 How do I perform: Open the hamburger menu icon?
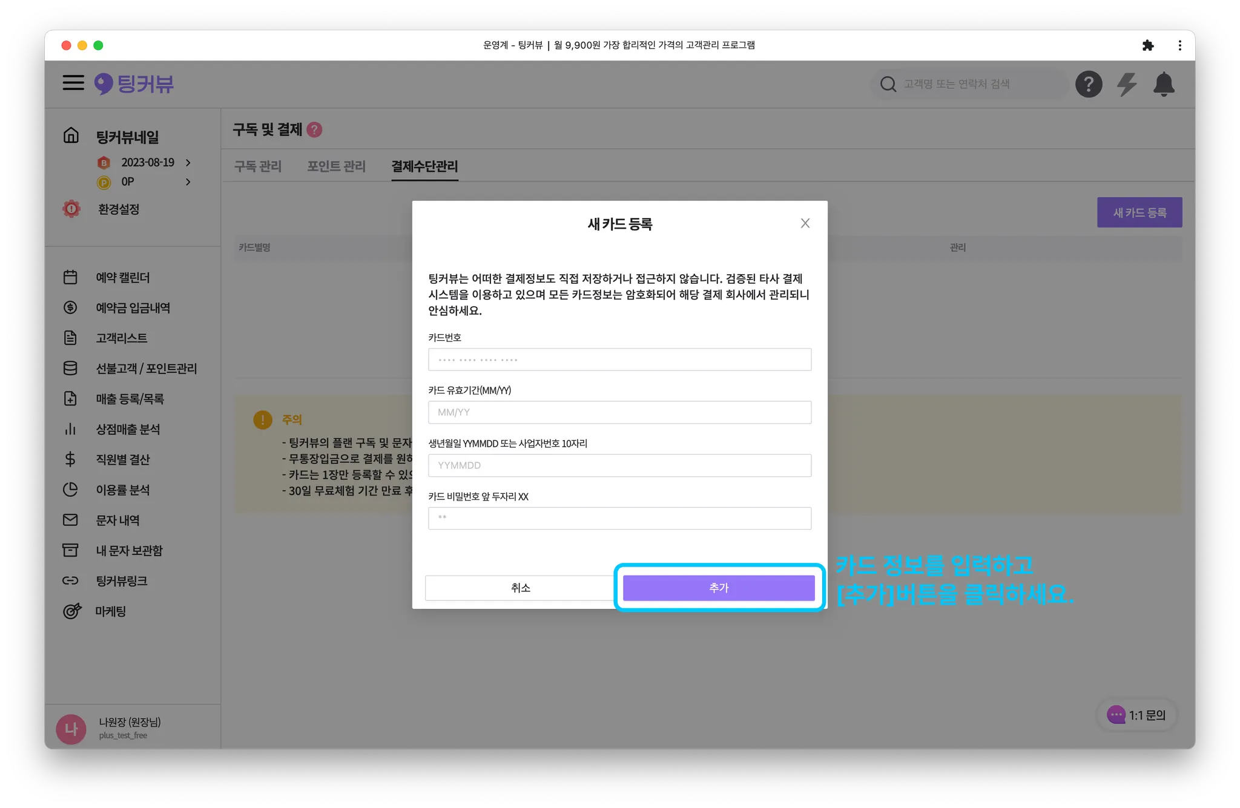tap(73, 83)
